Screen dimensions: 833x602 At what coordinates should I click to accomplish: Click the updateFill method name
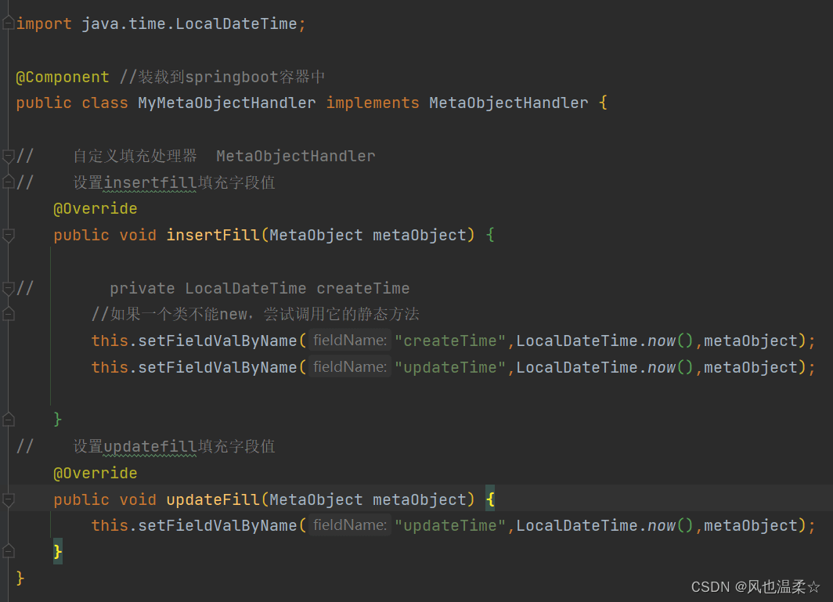tap(213, 500)
